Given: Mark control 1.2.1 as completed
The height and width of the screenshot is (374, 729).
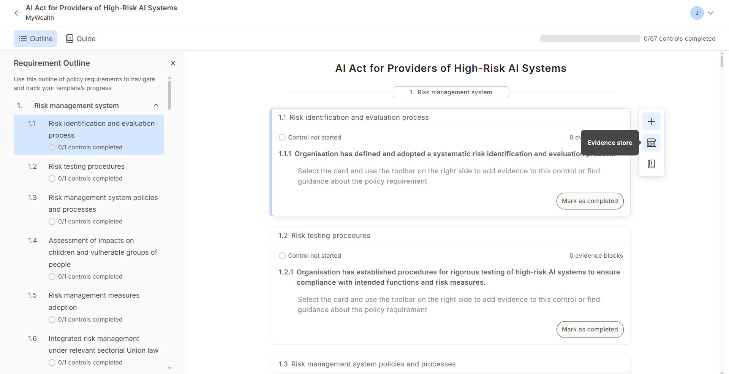Looking at the screenshot, I should [590, 330].
